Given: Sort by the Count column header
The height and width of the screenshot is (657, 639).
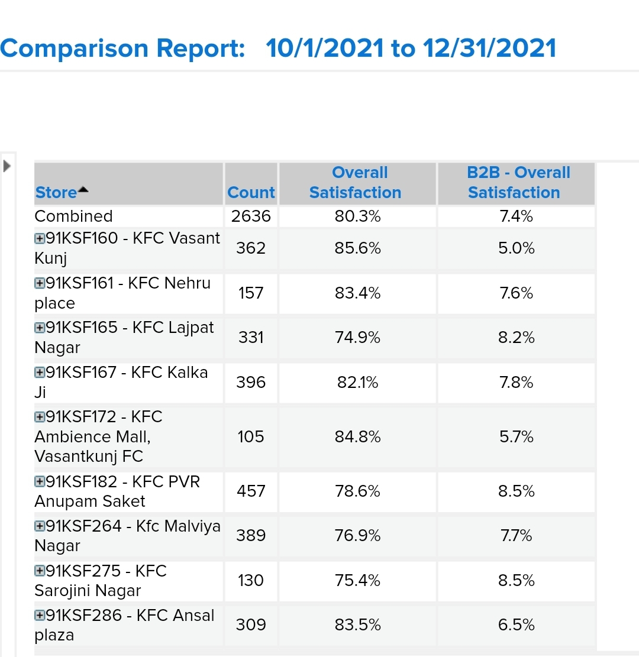Looking at the screenshot, I should (251, 193).
